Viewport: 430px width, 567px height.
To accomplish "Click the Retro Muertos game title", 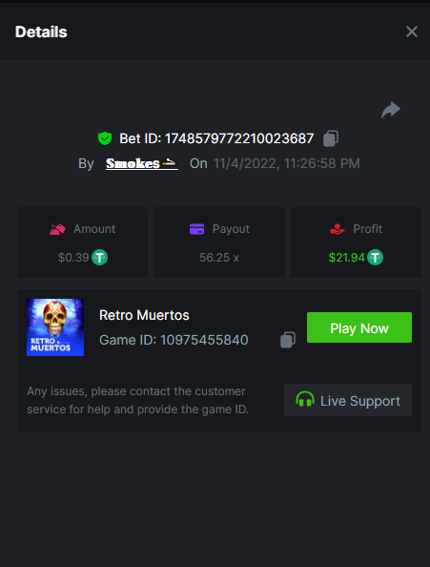I will tap(144, 315).
